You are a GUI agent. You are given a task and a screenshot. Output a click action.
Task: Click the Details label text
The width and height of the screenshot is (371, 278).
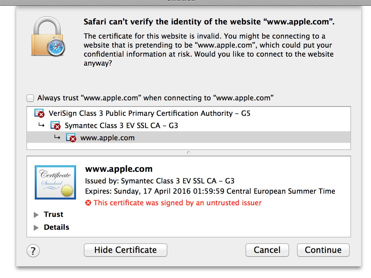56,227
